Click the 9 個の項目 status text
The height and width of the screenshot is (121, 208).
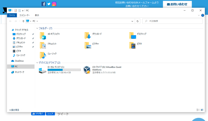(x=14, y=110)
